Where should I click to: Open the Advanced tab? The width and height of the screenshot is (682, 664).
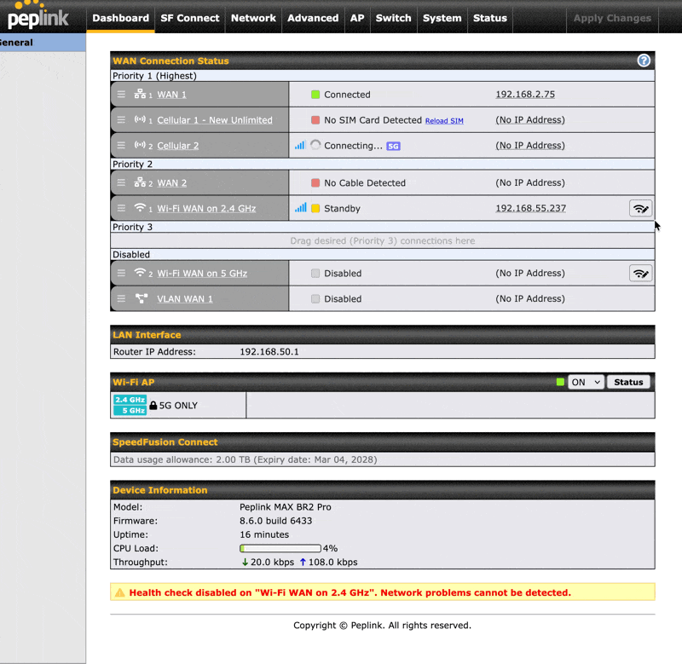pyautogui.click(x=313, y=18)
